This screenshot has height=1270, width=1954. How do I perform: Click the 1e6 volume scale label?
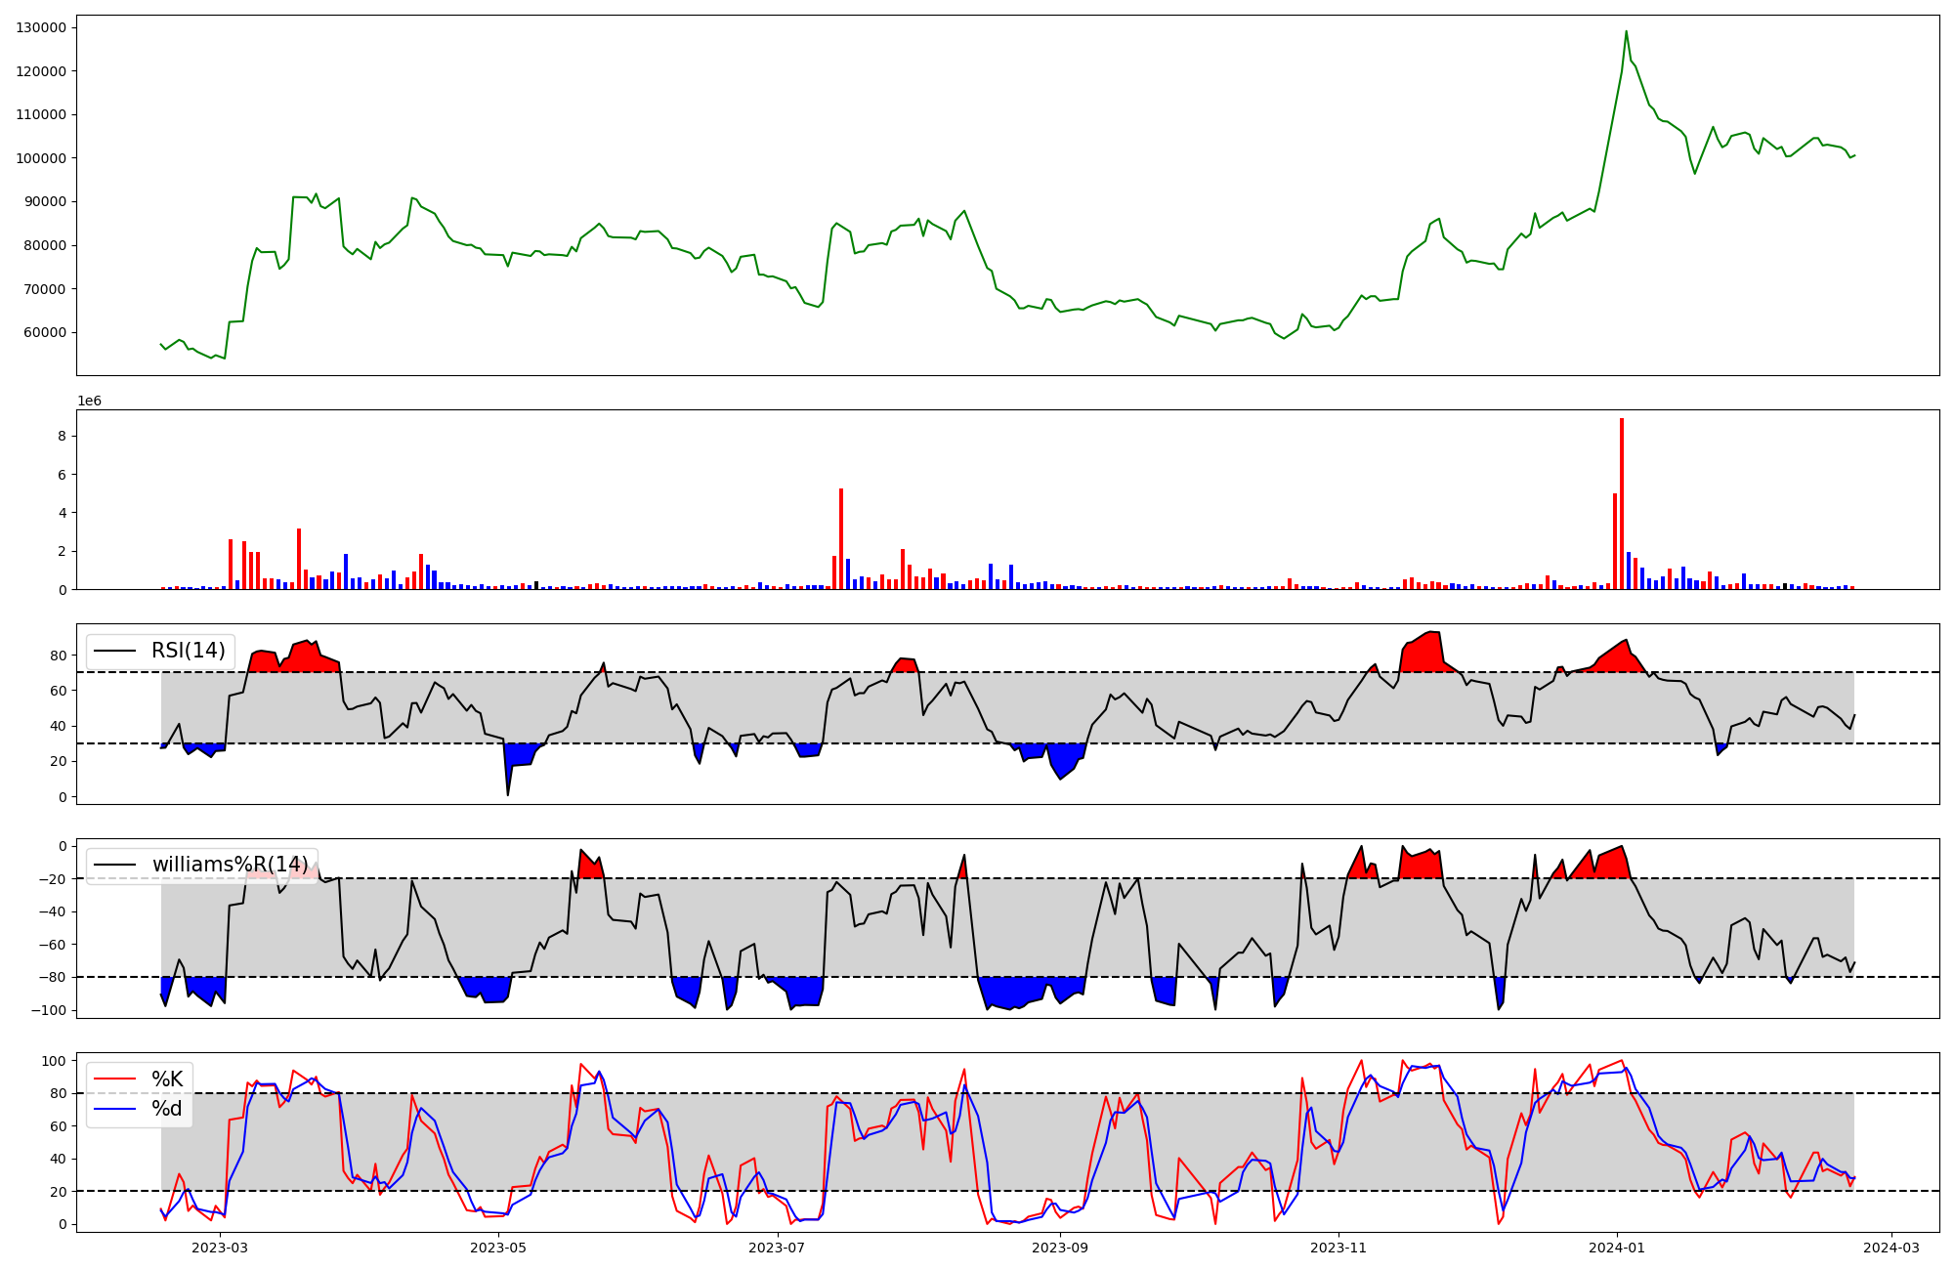pyautogui.click(x=89, y=402)
